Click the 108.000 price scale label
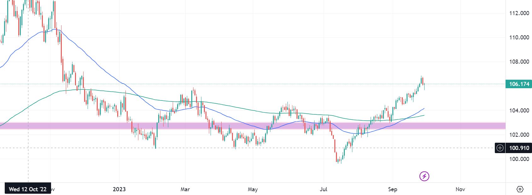The height and width of the screenshot is (195, 532). (x=519, y=62)
